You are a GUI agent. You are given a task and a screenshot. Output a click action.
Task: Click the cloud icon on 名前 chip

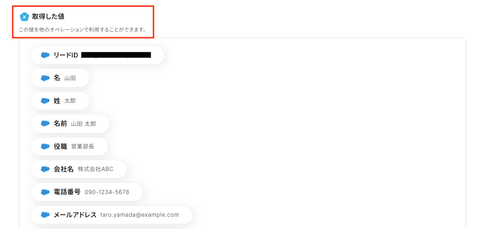click(45, 123)
